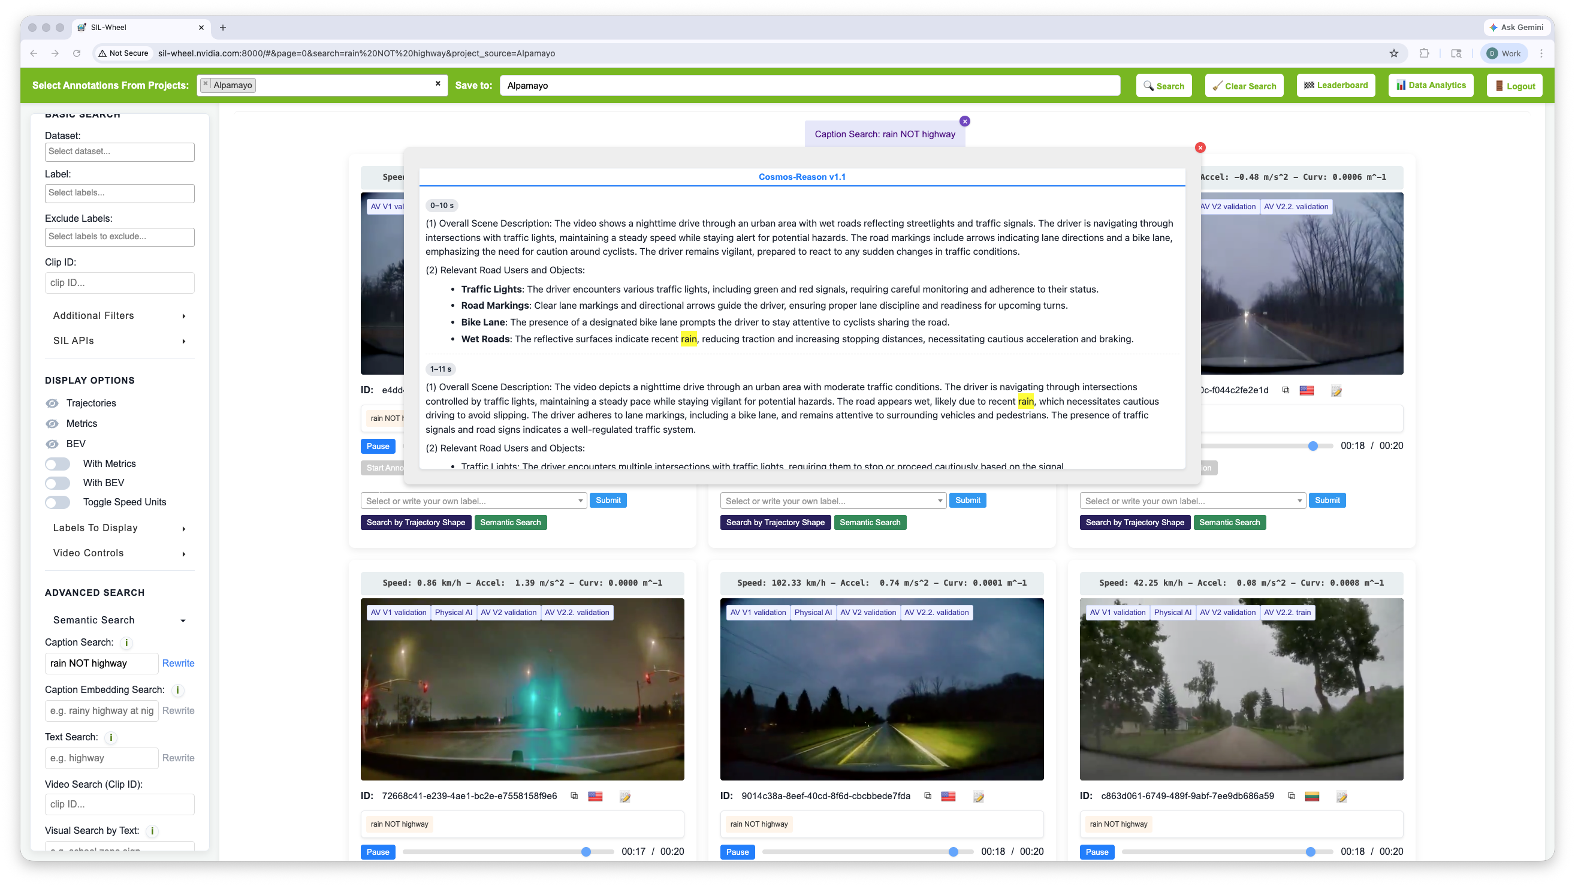Click the US flag beside clip f044c2fe2e1d

pyautogui.click(x=1307, y=390)
